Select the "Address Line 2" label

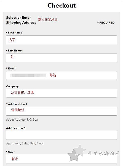16,128
